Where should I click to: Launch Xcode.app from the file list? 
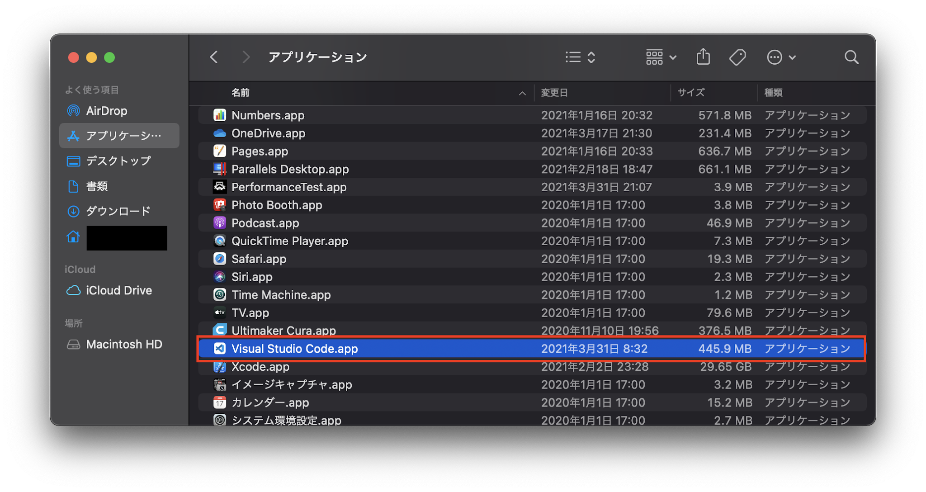(x=220, y=367)
